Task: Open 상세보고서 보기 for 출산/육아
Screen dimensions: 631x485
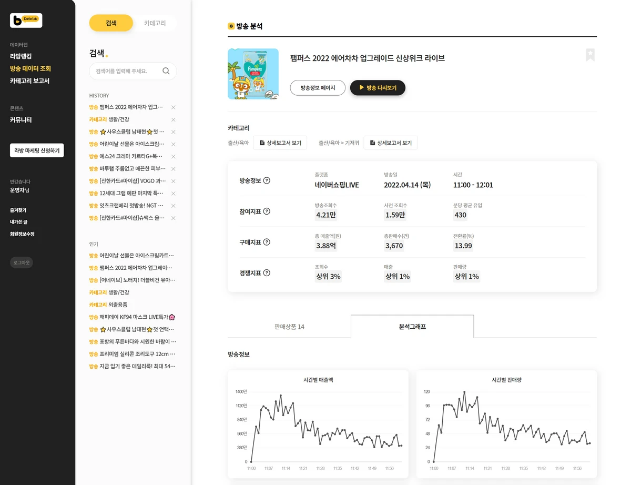Action: (280, 143)
